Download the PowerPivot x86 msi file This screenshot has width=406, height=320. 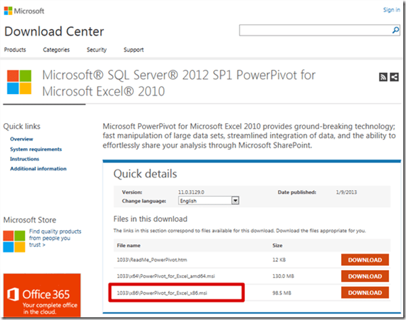tap(365, 292)
